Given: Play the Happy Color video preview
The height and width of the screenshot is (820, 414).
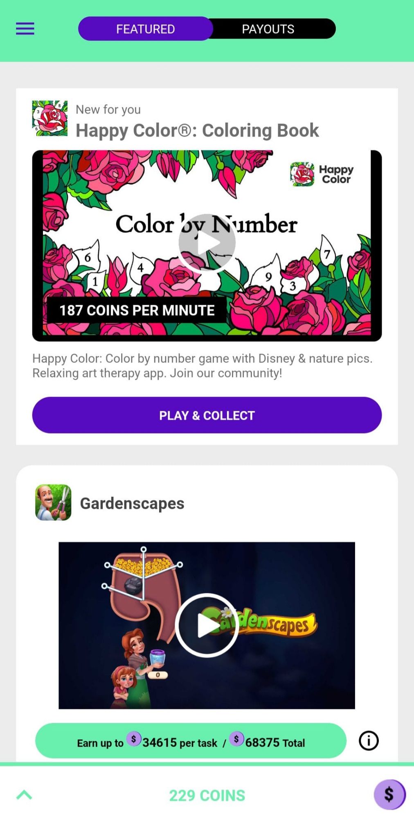Looking at the screenshot, I should pos(207,243).
